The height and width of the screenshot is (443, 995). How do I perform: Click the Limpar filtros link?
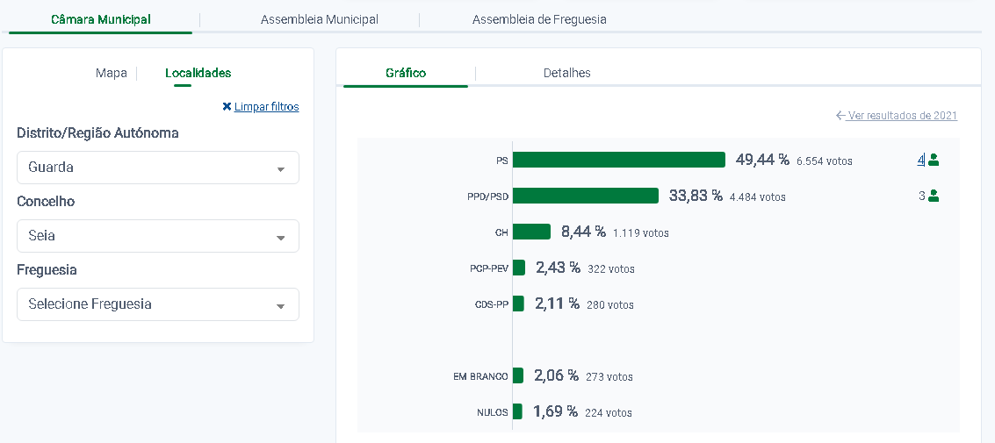tap(266, 107)
